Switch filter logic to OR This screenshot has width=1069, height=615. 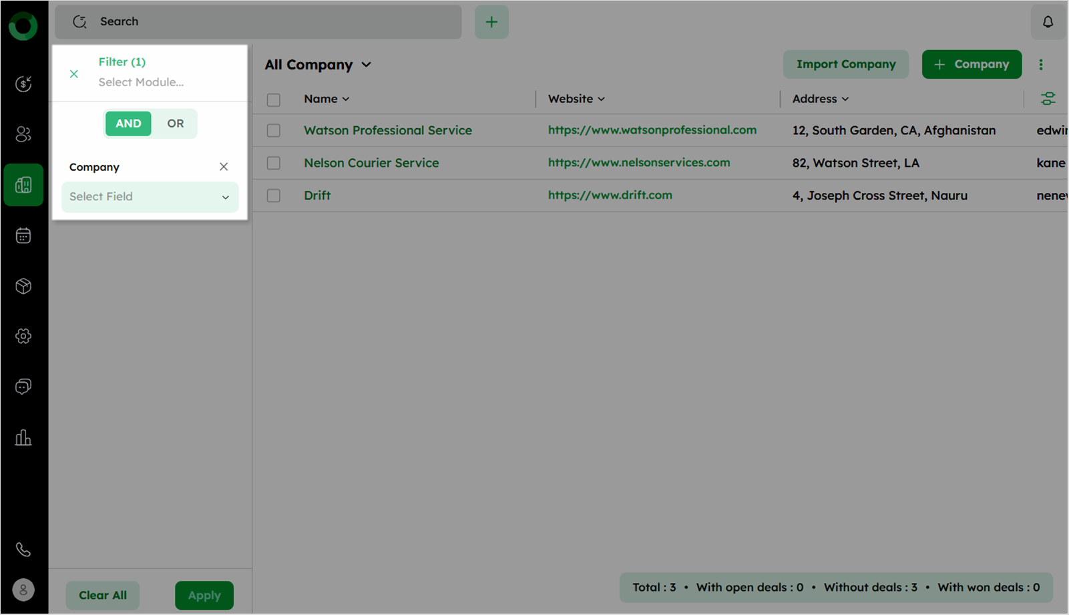(175, 124)
